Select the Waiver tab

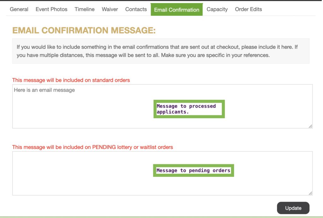[110, 9]
